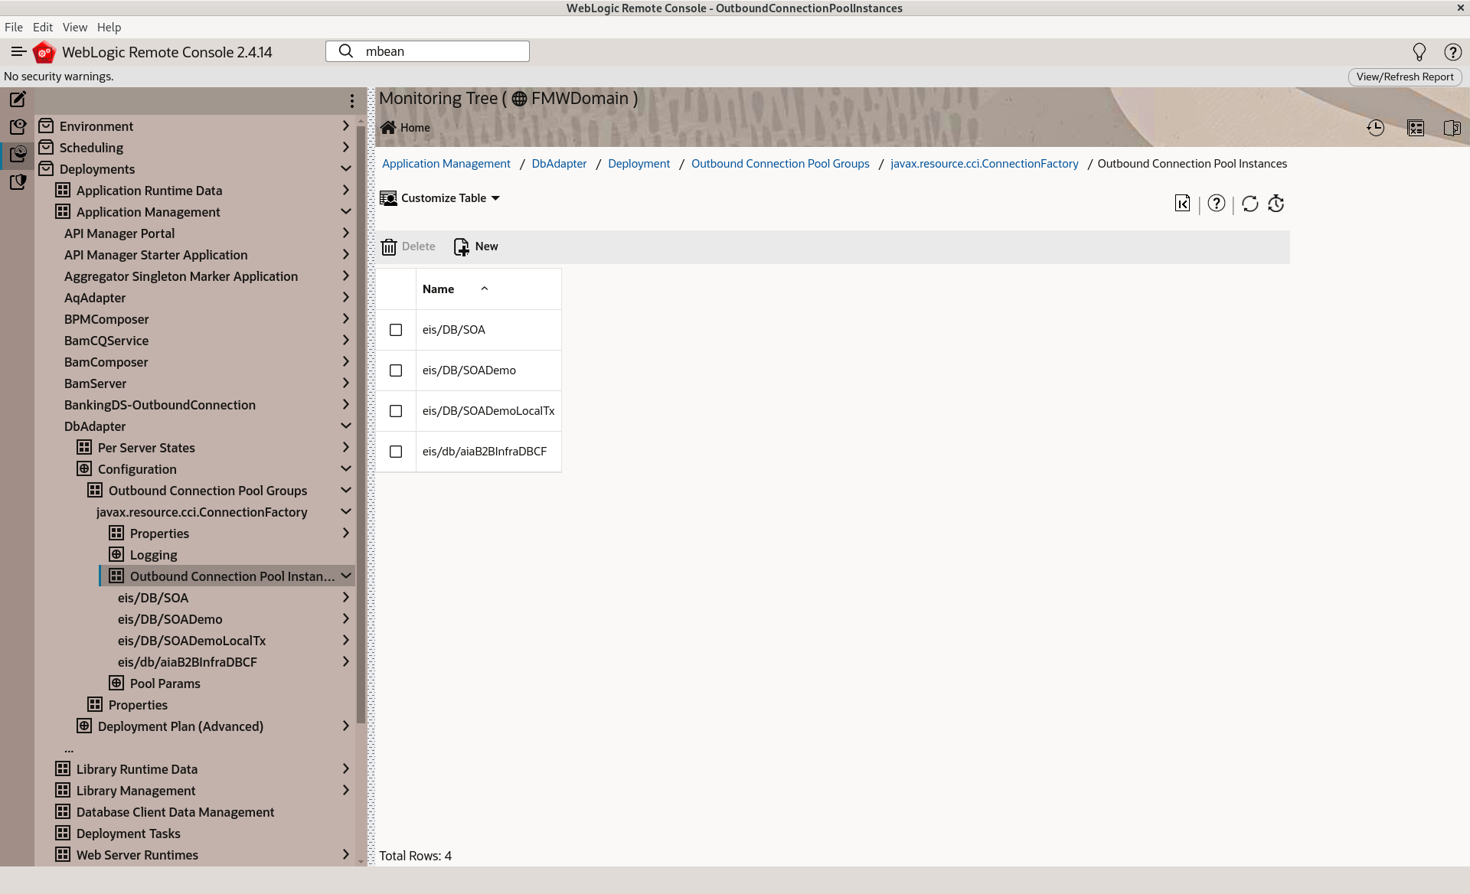Click the auto-reload interval icon
This screenshot has height=894, width=1470.
click(1276, 204)
